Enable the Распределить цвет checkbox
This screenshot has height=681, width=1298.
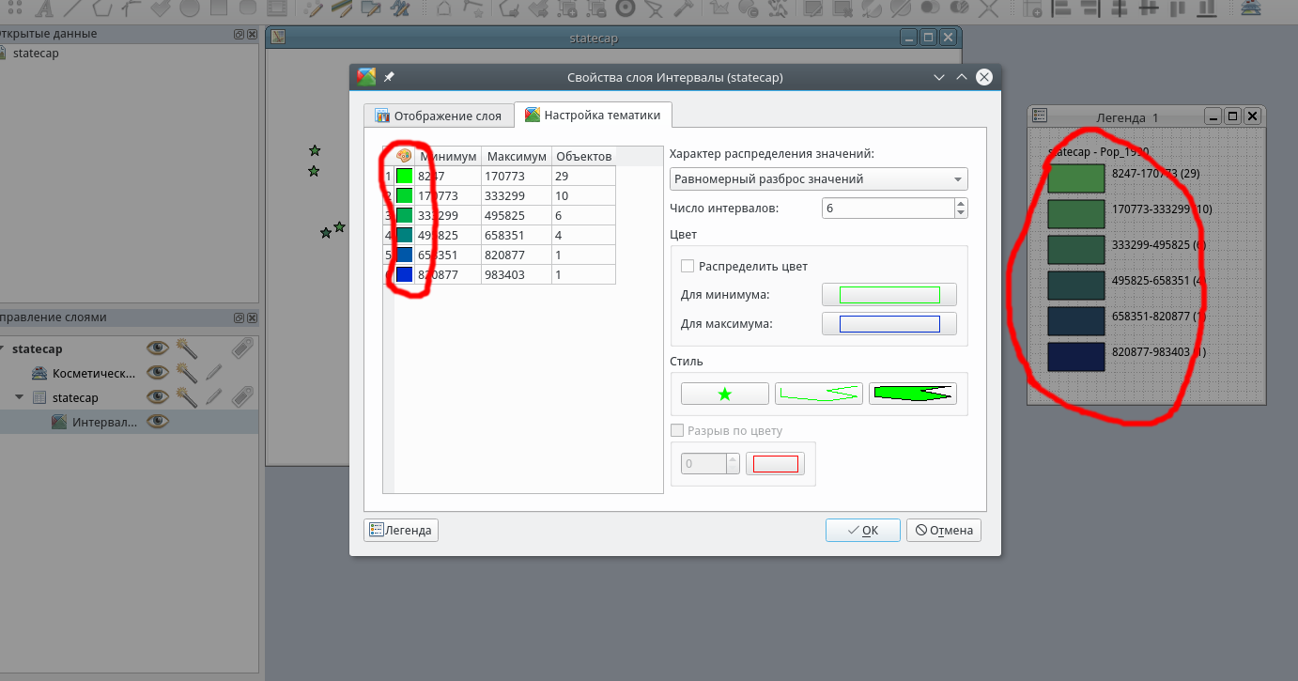coord(688,267)
